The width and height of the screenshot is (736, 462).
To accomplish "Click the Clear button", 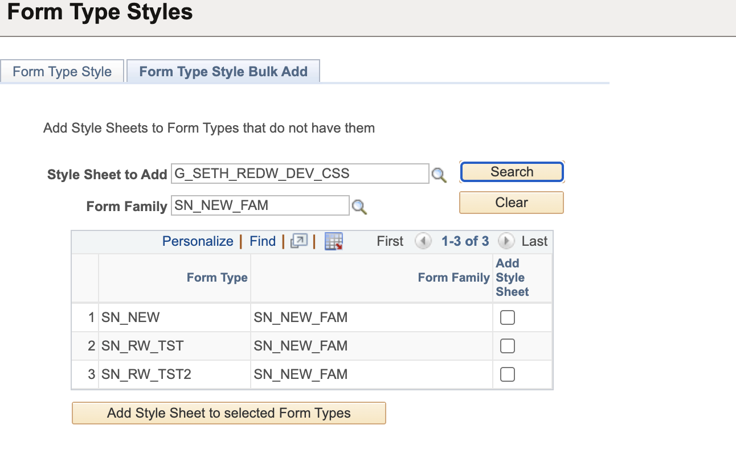I will point(511,202).
